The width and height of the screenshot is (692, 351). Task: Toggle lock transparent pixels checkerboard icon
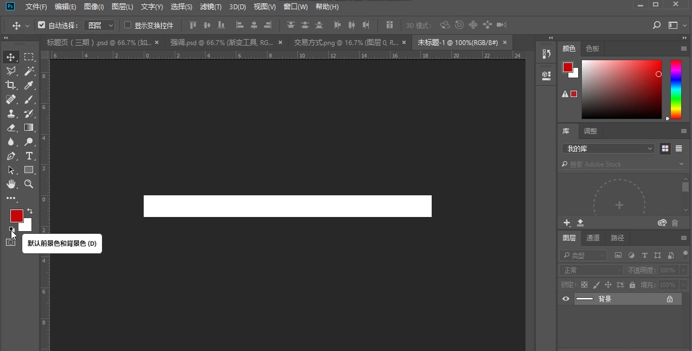[584, 285]
